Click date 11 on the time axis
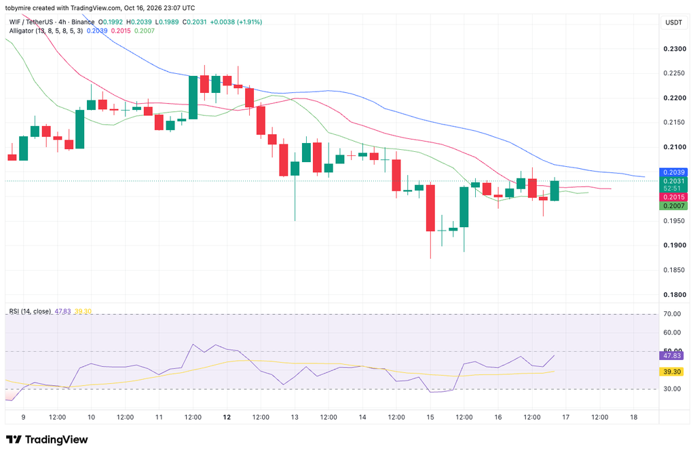The height and width of the screenshot is (455, 695). click(x=159, y=417)
